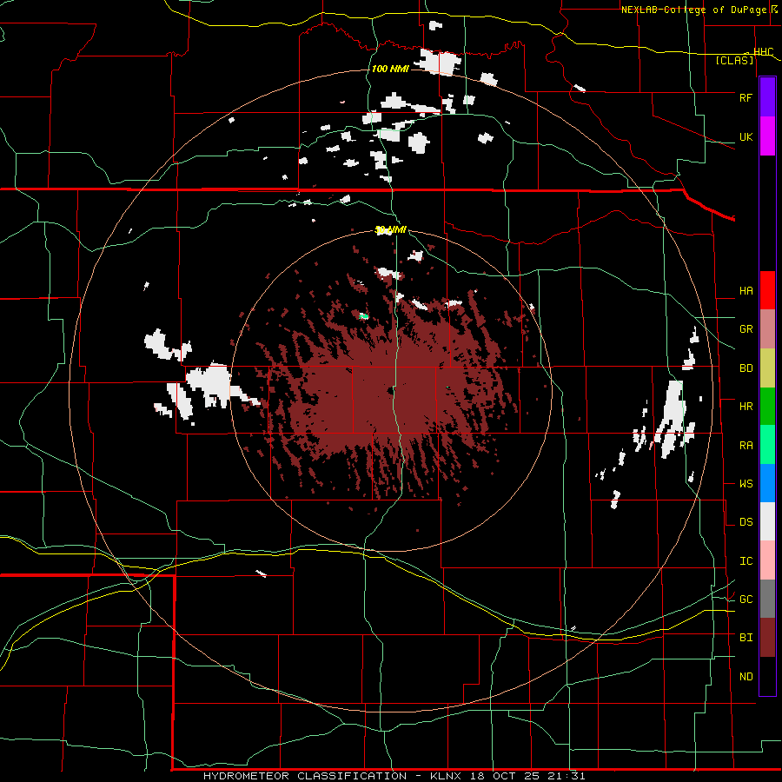Click the RA legend label
The width and height of the screenshot is (782, 782).
coord(746,446)
